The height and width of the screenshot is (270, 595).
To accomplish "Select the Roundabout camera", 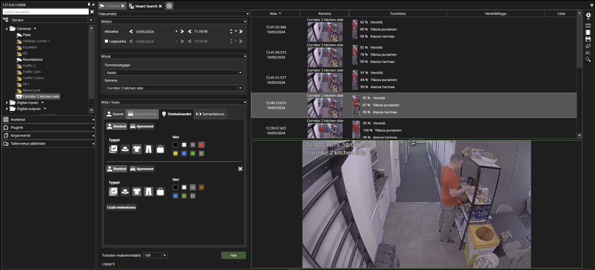I will tap(32, 60).
